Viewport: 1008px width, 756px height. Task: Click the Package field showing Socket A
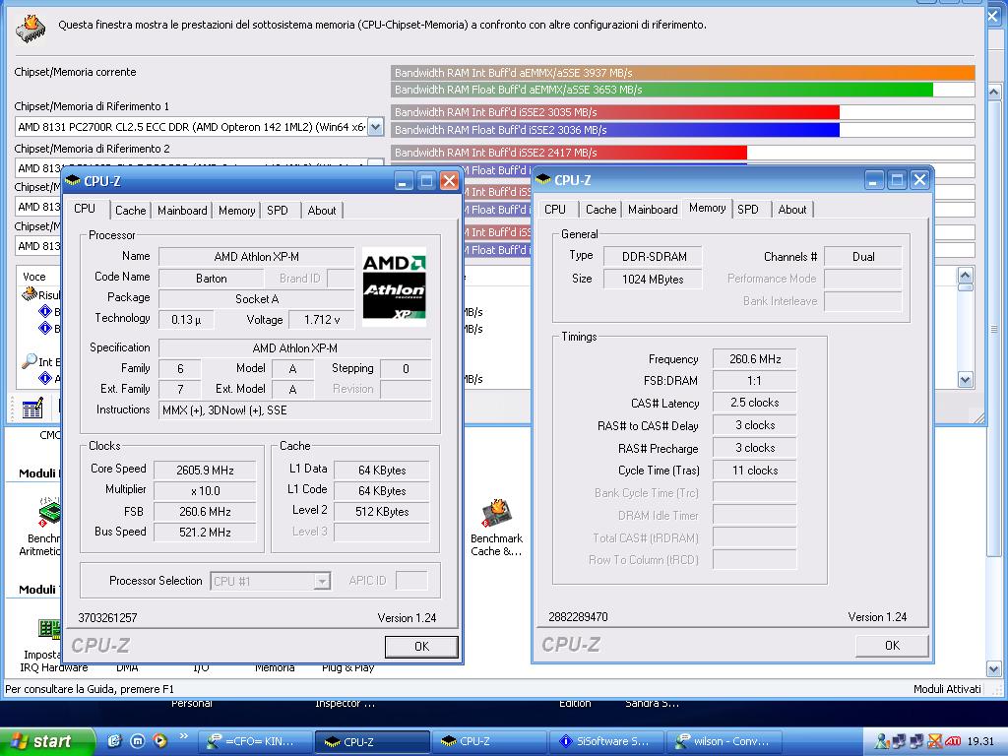(x=257, y=299)
